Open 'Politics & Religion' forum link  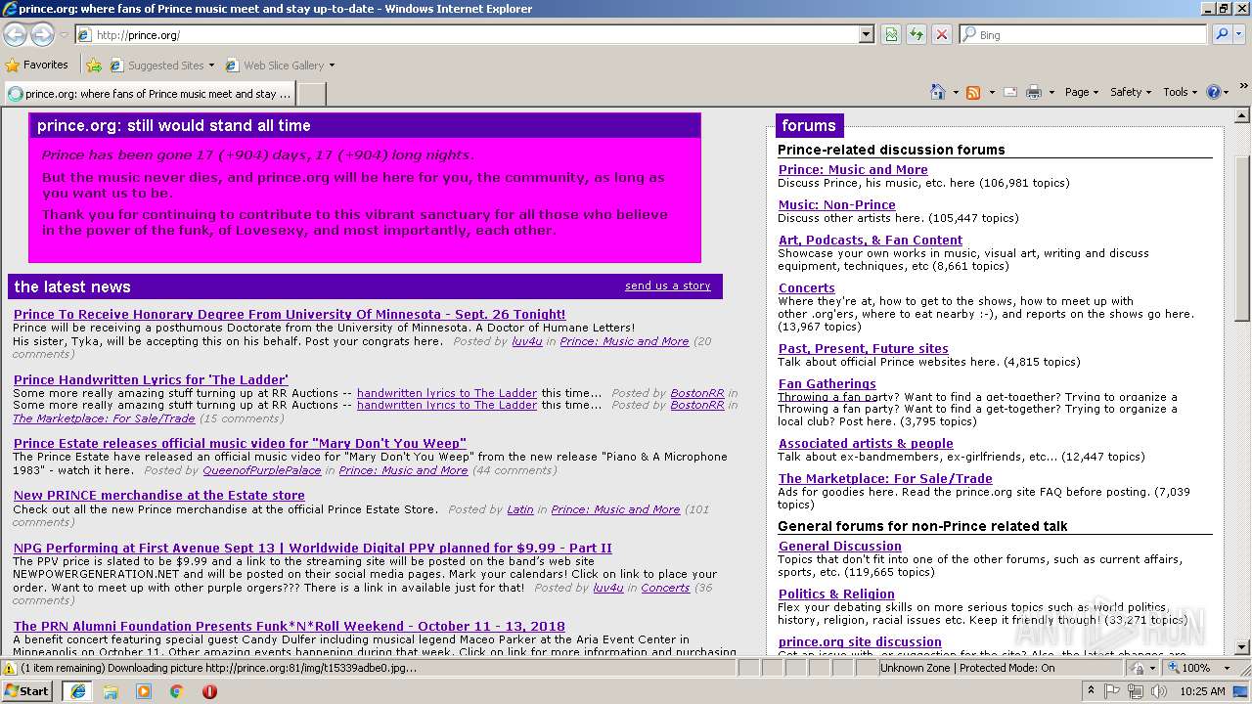point(836,594)
